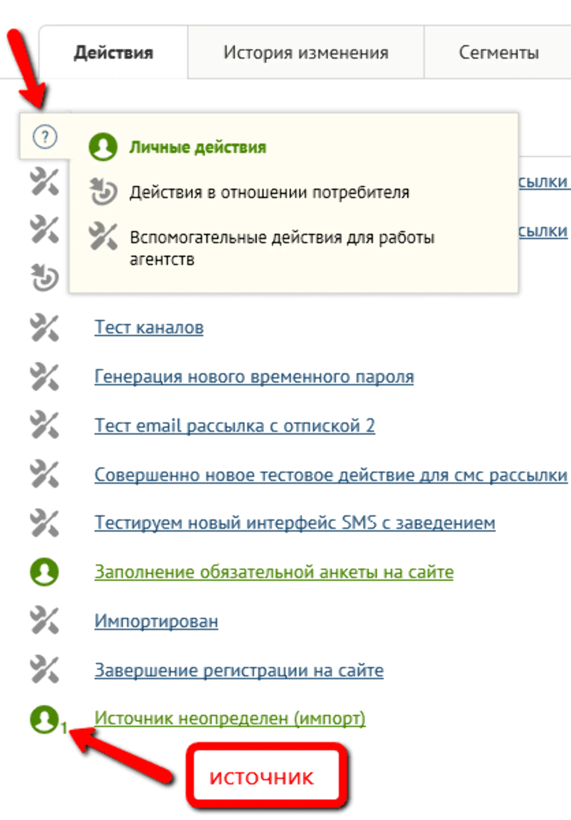
Task: Open the Импортирован link
Action: pos(156,621)
